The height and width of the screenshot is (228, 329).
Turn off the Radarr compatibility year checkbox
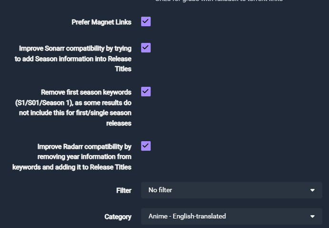coord(146,146)
